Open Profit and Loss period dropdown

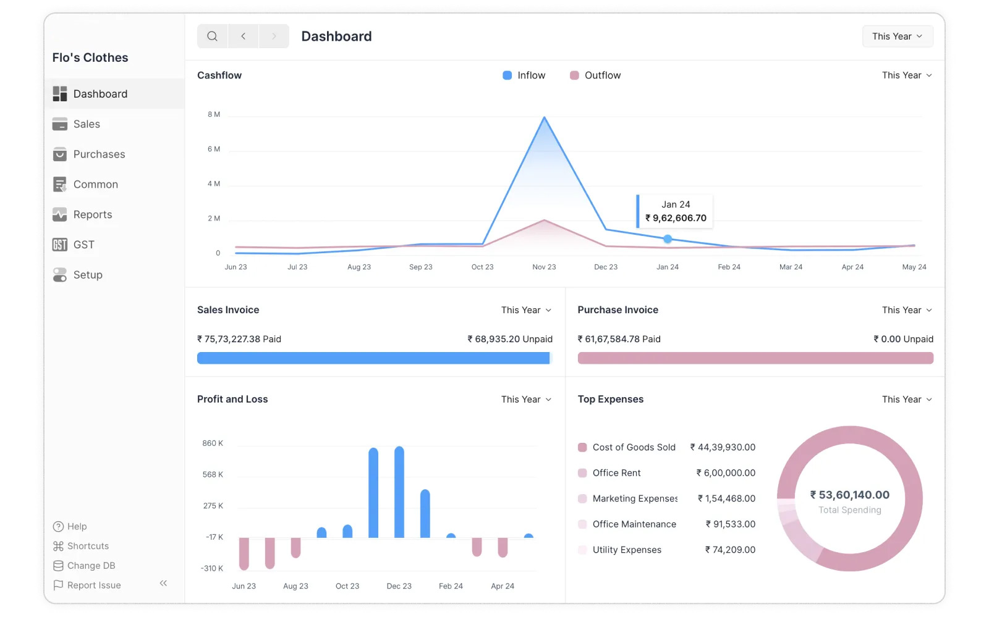pyautogui.click(x=527, y=400)
